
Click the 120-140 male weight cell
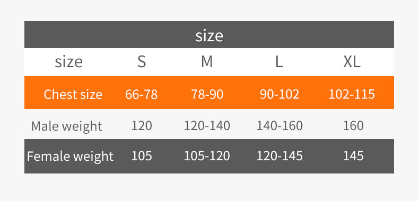[207, 126]
